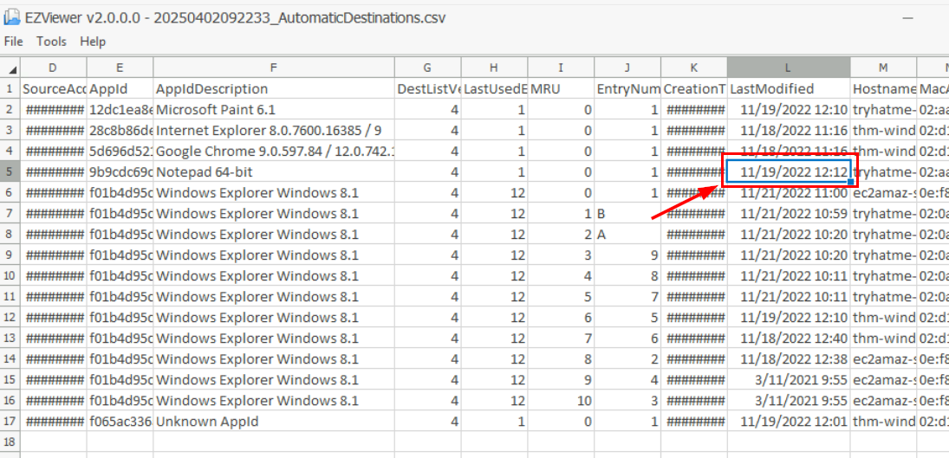Select column H header
The width and height of the screenshot is (949, 458).
(x=495, y=68)
